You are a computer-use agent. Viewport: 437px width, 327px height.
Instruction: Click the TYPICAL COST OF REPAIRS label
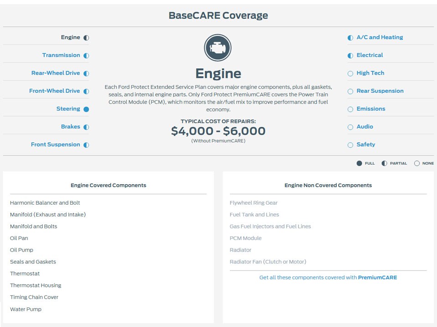218,121
